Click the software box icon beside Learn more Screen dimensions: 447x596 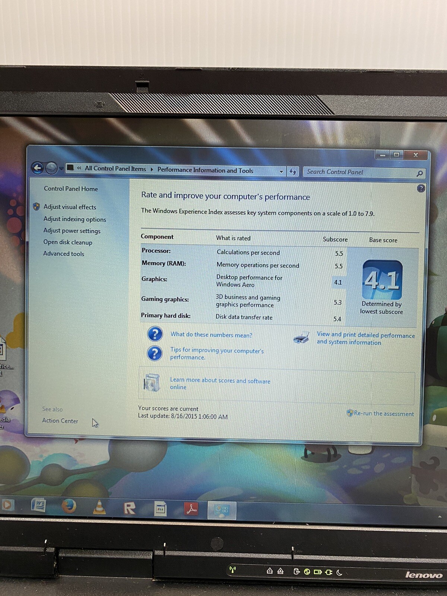(152, 383)
